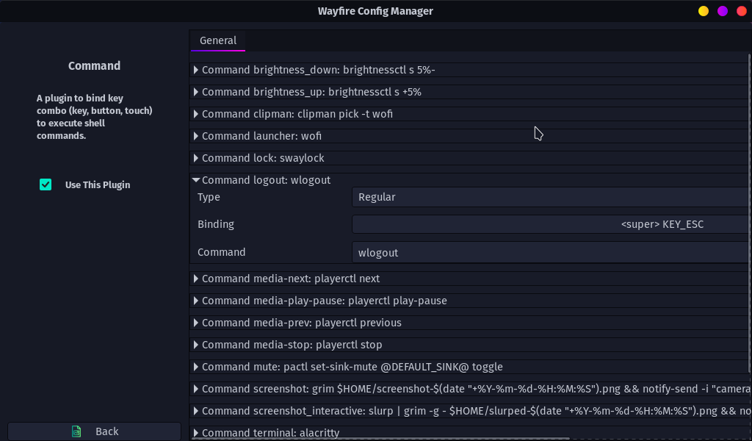
Task: Collapse the Command logout section
Action: 196,180
